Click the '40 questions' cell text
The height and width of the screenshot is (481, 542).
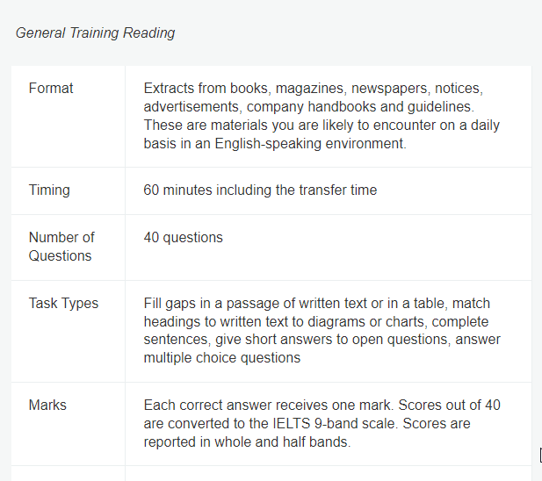(184, 238)
